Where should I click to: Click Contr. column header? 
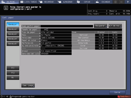coord(115,32)
